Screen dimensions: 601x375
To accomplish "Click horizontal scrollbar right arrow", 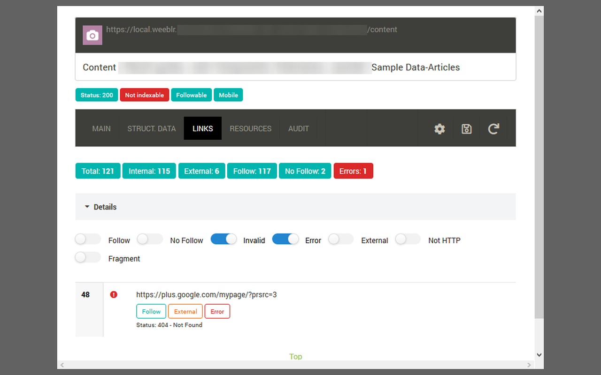I will 530,365.
